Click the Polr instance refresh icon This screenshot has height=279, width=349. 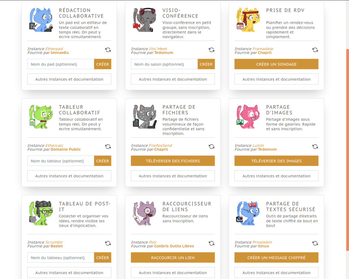[211, 244]
